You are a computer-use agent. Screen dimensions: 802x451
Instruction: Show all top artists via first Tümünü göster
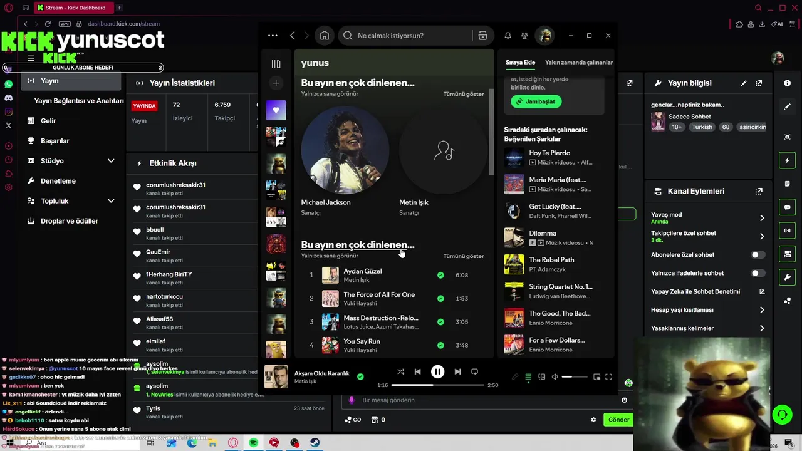point(464,94)
